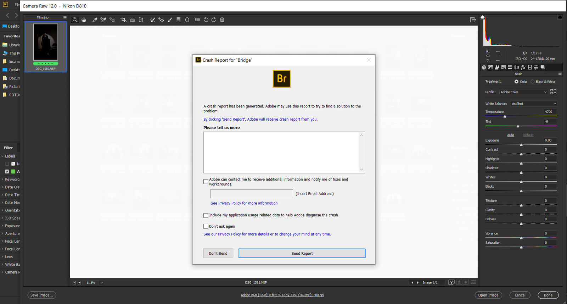Toggle before/after view Y icon
Image resolution: width=567 pixels, height=304 pixels.
pyautogui.click(x=451, y=282)
